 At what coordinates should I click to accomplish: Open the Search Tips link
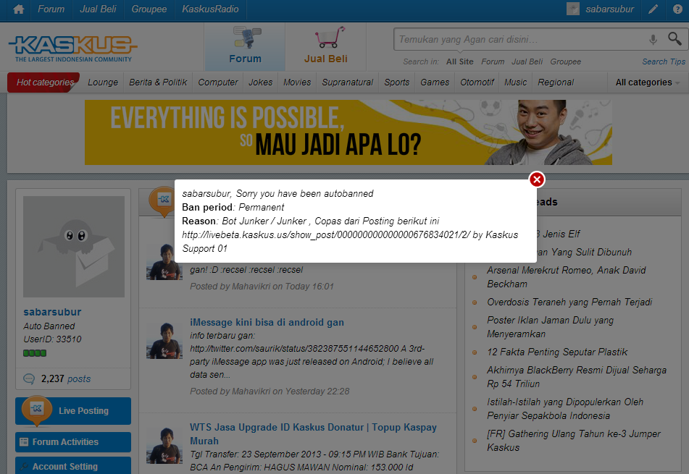664,62
